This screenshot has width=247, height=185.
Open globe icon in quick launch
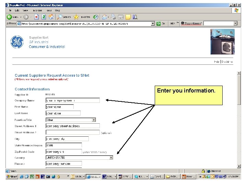tap(54, 177)
